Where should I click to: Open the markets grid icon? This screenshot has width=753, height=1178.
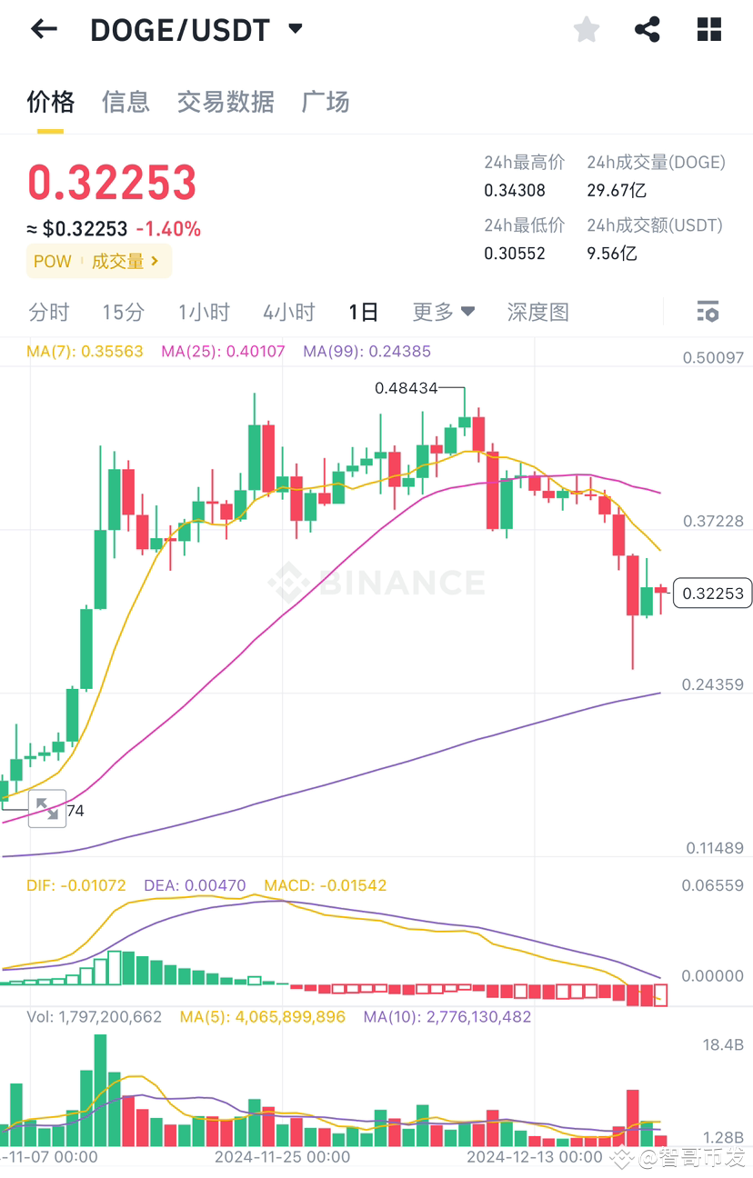(x=708, y=28)
